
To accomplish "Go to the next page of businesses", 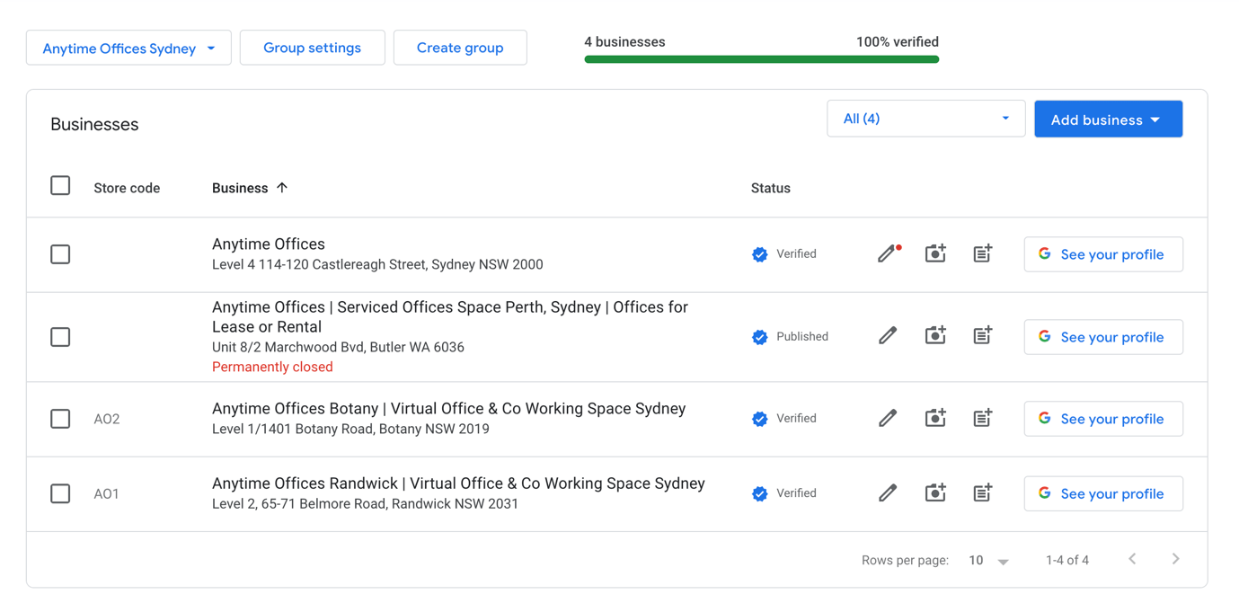I will tap(1176, 559).
